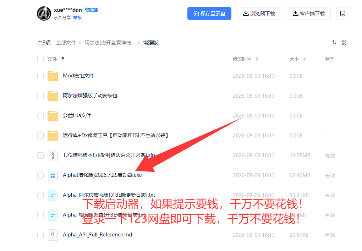
Task: Click the zip archive icon for 1.72增强版本
Action: coord(53,155)
